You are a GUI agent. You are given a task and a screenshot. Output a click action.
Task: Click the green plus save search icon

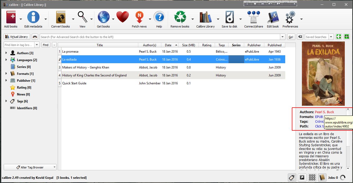coord(347,37)
